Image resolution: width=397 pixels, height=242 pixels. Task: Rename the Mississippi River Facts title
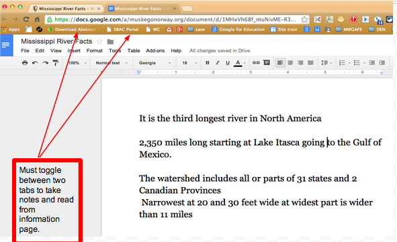(56, 41)
